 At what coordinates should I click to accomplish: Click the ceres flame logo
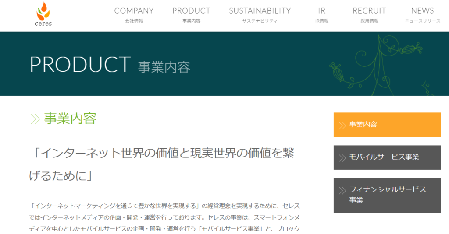pyautogui.click(x=44, y=14)
